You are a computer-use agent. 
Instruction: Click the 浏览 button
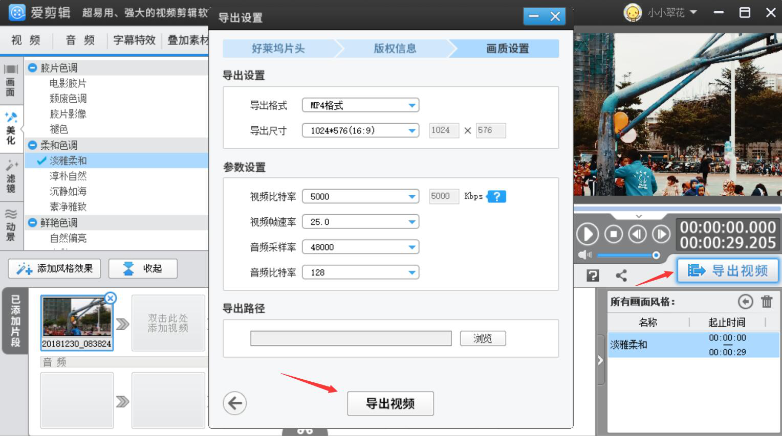[483, 338]
